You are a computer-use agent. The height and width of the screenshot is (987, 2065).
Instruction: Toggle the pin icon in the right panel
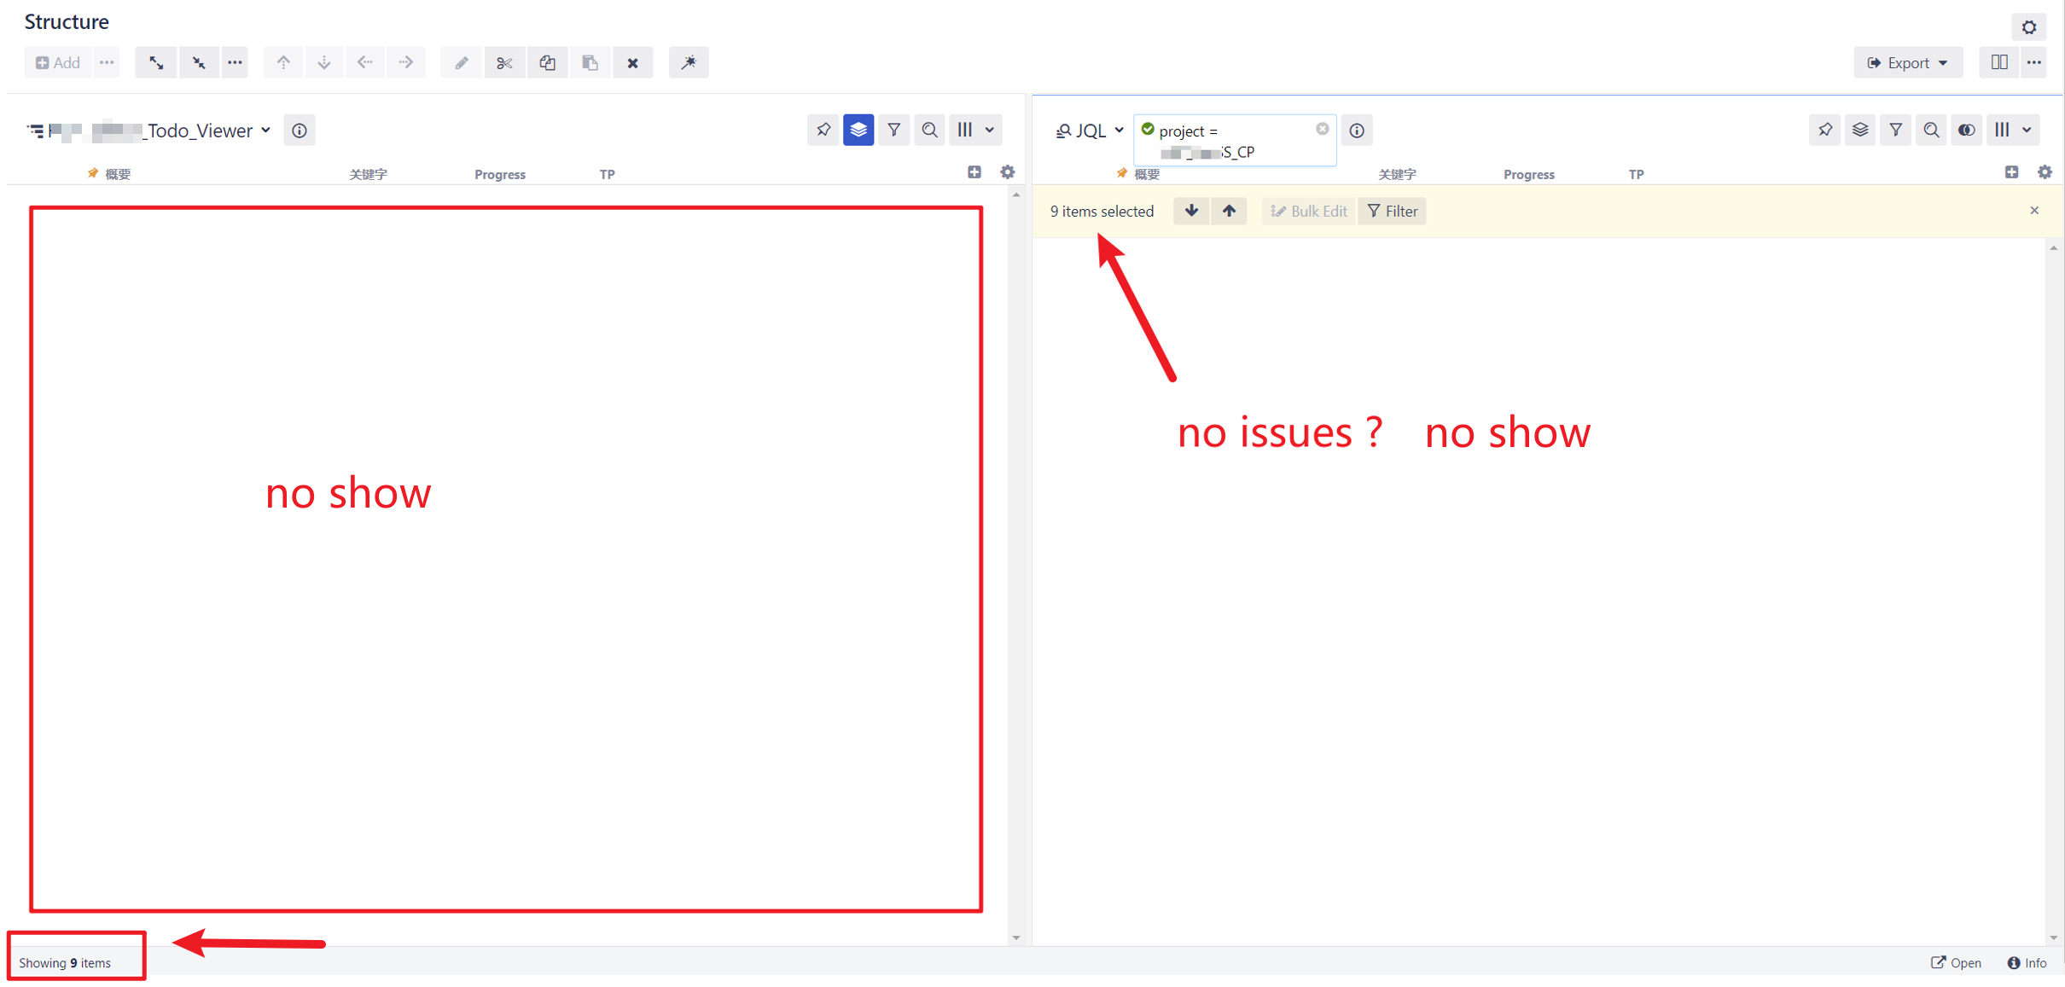[x=1824, y=130]
